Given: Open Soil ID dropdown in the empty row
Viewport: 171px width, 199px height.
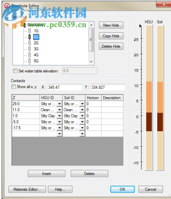Looking at the screenshot, I should pos(82,134).
